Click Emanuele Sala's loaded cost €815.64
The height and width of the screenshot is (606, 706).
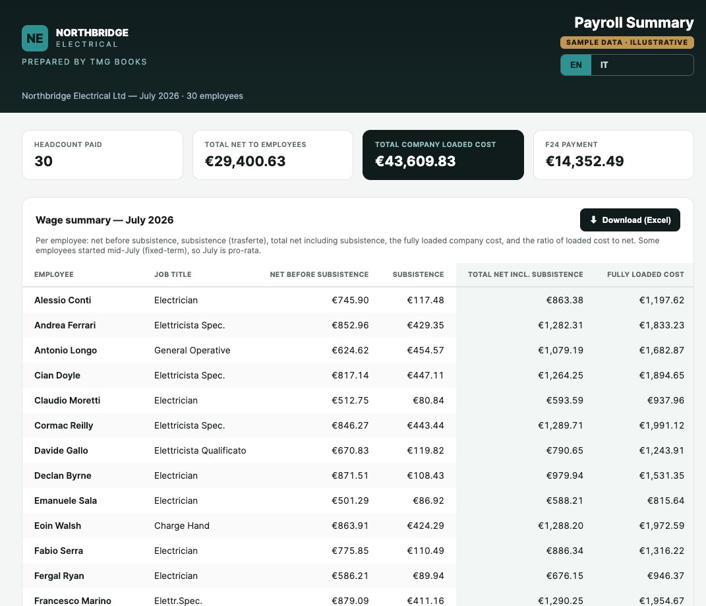tap(666, 500)
